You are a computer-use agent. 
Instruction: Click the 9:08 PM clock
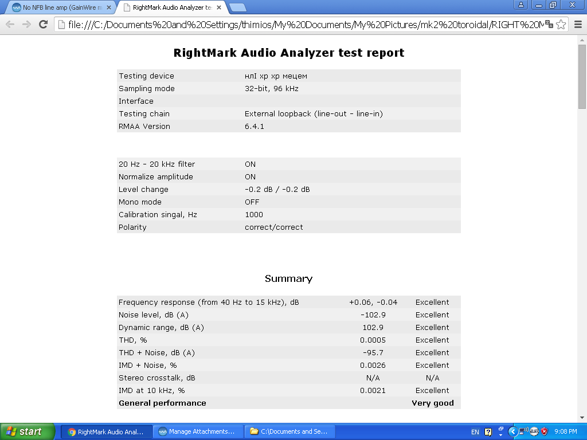(x=566, y=432)
